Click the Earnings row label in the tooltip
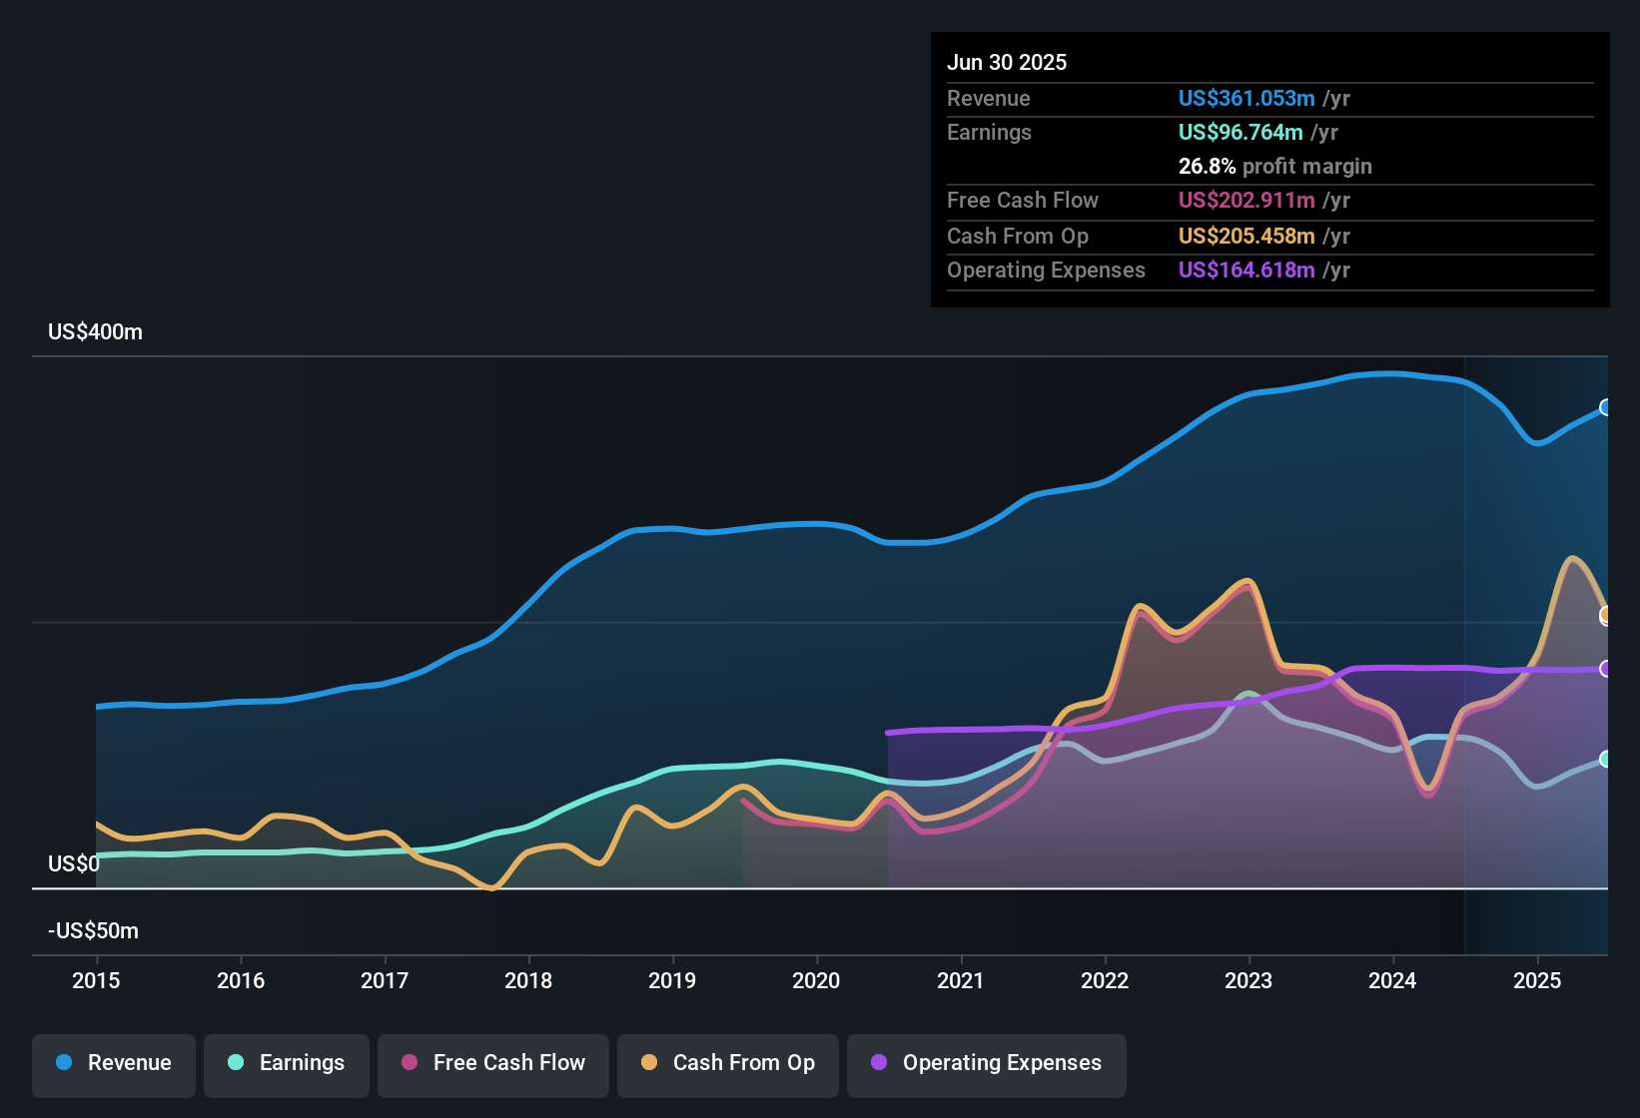The height and width of the screenshot is (1118, 1640). (989, 133)
